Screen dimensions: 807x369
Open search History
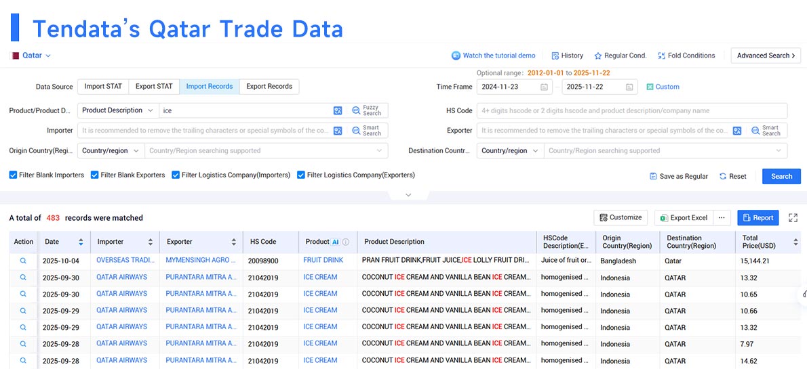point(567,56)
